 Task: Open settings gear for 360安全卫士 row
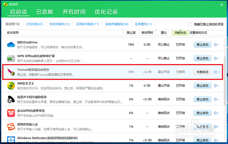coord(216,86)
